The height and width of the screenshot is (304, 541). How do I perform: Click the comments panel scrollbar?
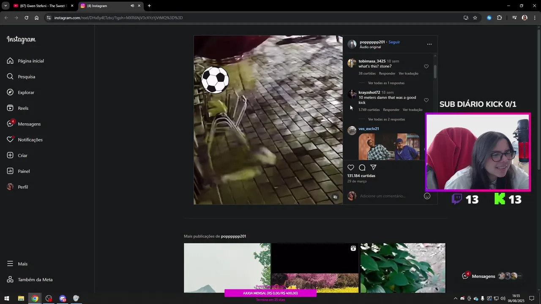pos(435,71)
